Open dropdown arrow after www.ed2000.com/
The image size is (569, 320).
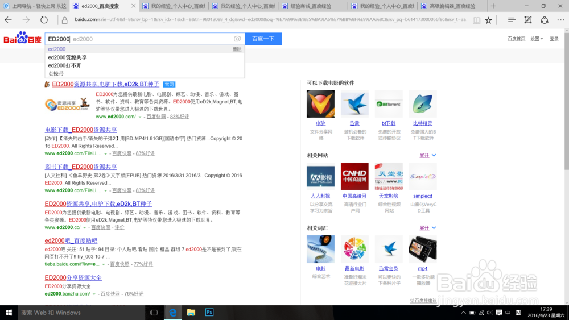click(x=140, y=117)
